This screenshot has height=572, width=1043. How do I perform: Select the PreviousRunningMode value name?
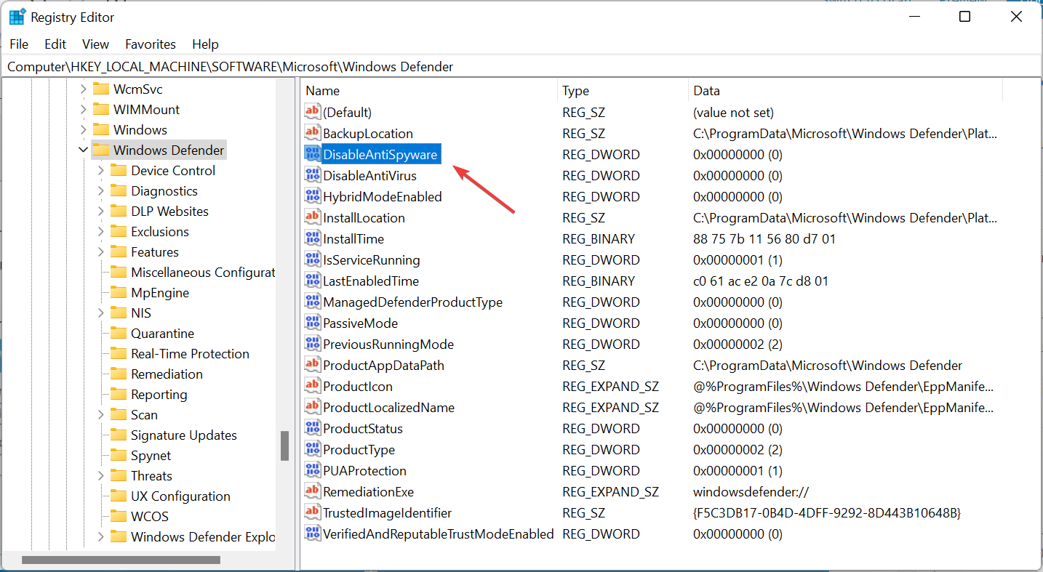(388, 344)
